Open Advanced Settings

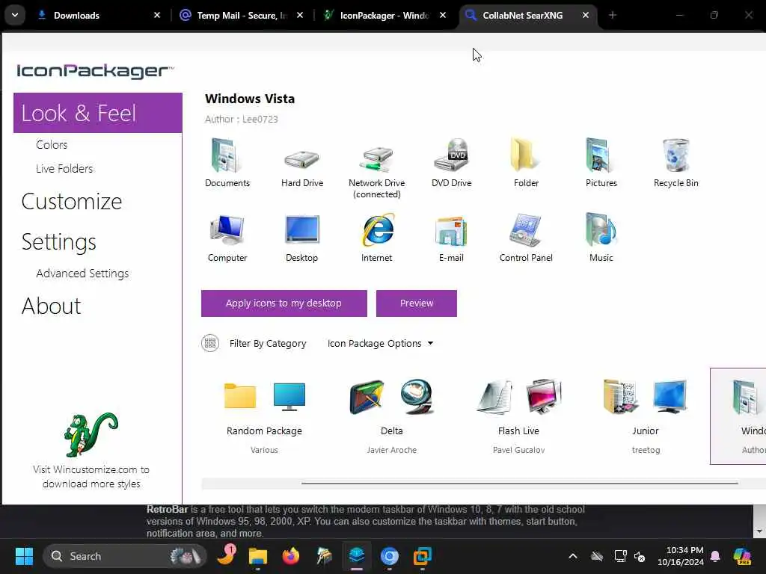(82, 274)
